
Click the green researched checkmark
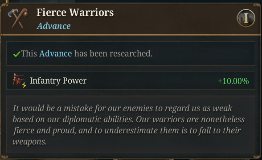click(16, 54)
